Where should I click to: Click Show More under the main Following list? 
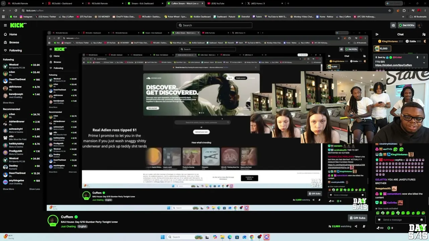(8, 103)
